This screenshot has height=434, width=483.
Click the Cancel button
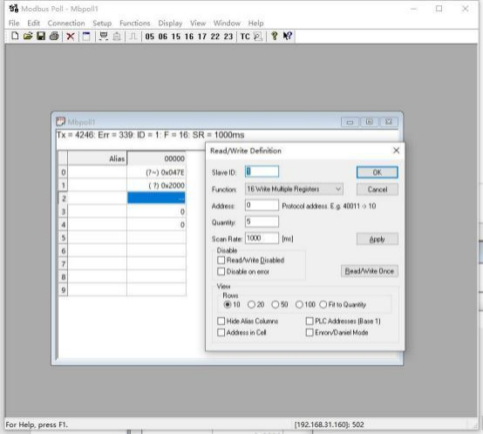click(x=378, y=189)
